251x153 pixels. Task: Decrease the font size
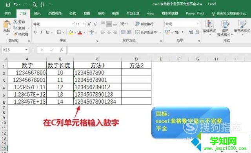pos(95,24)
